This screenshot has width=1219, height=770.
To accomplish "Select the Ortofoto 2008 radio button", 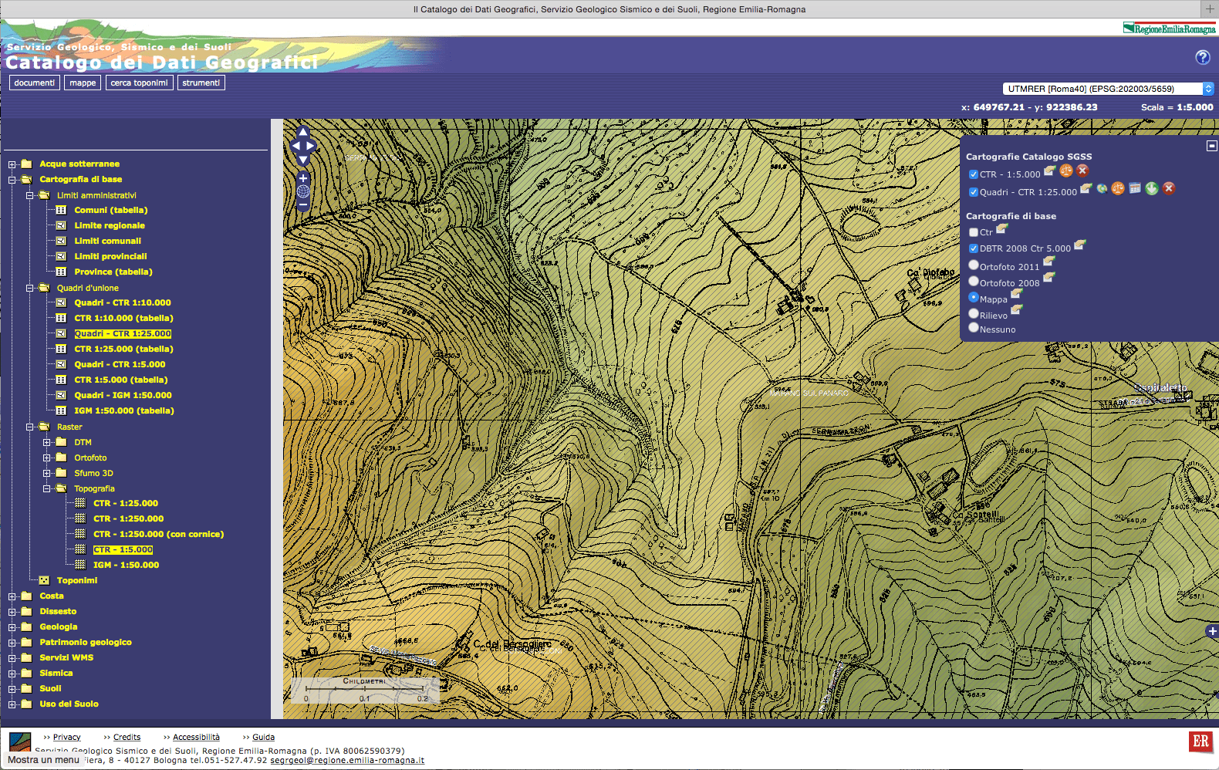I will tap(974, 281).
